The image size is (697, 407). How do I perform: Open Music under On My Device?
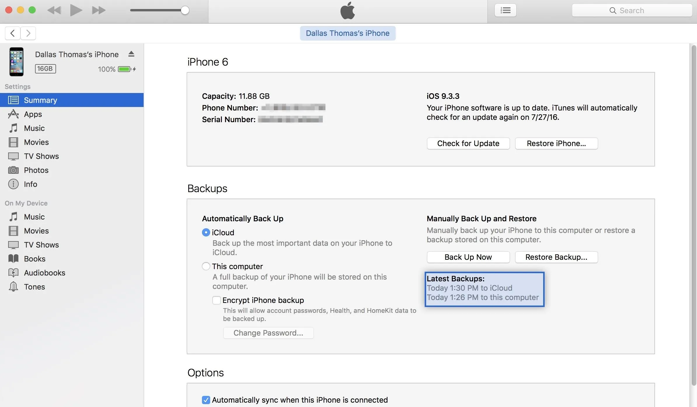click(72, 217)
